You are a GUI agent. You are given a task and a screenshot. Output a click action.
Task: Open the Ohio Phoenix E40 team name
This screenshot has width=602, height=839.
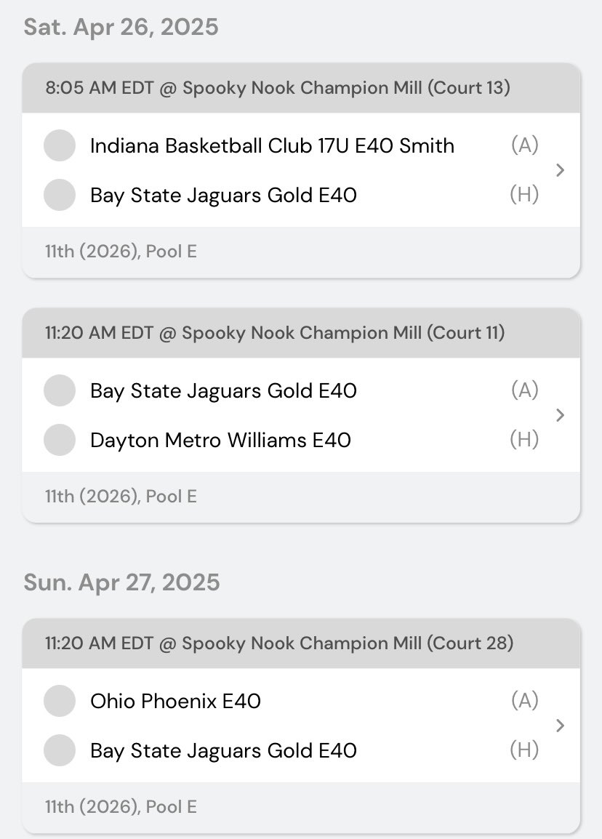pyautogui.click(x=175, y=701)
